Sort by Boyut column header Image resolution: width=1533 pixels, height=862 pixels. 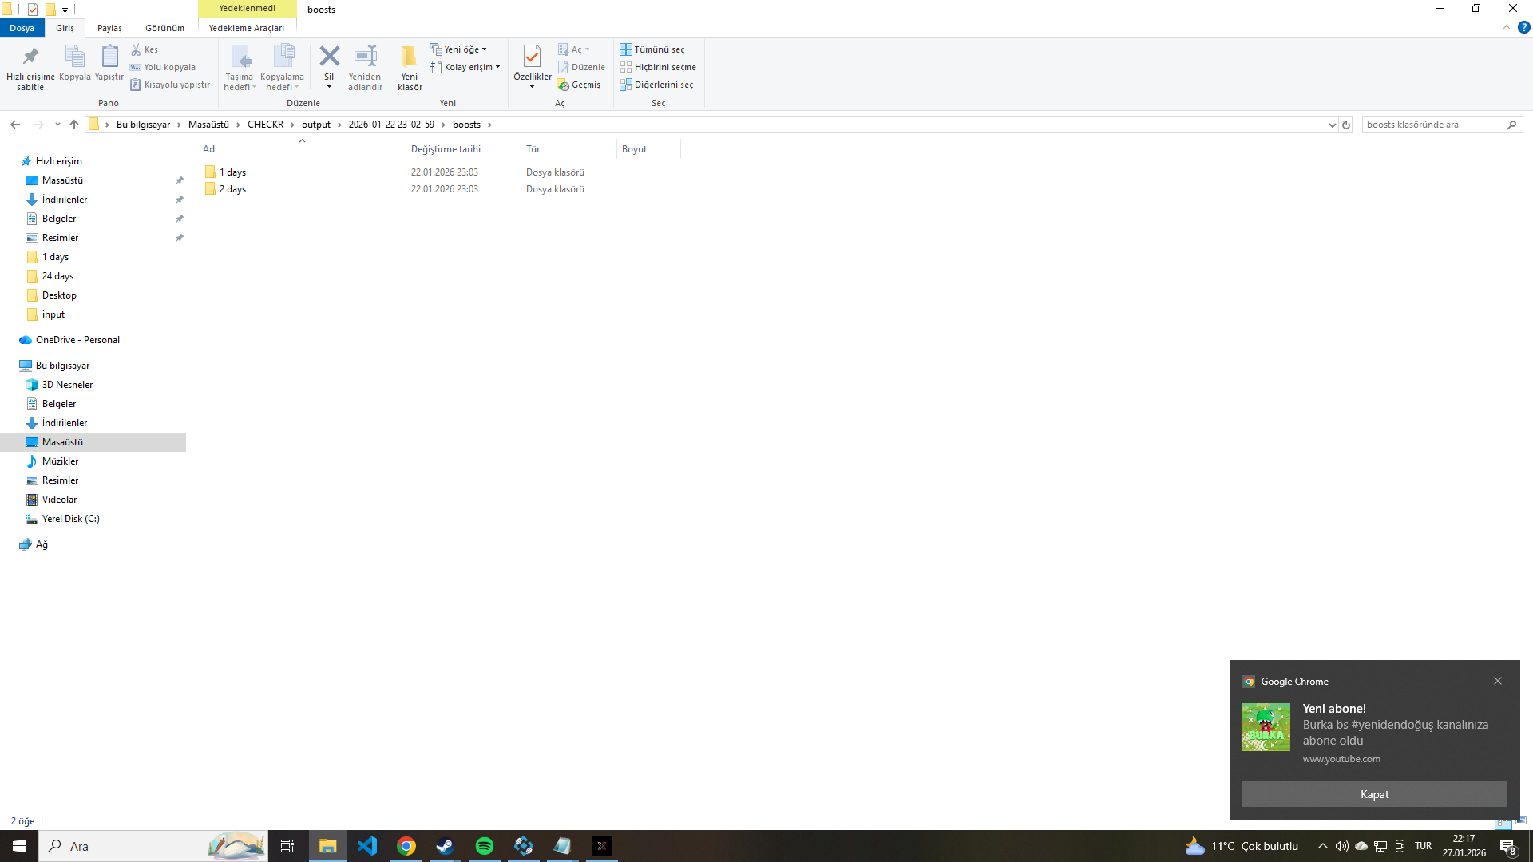[648, 149]
